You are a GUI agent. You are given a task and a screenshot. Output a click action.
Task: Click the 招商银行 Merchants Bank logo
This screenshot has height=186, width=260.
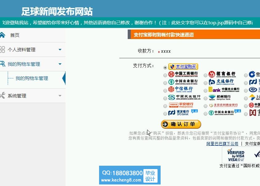pos(222,74)
